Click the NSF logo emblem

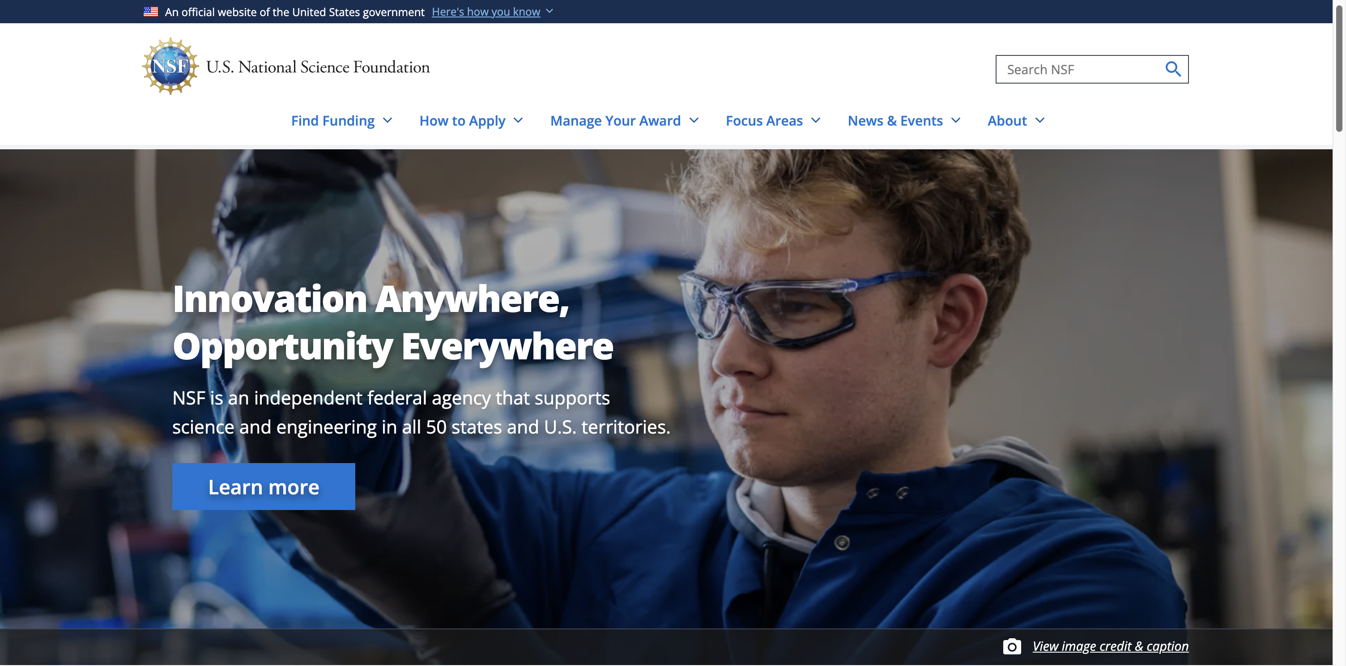coord(170,66)
